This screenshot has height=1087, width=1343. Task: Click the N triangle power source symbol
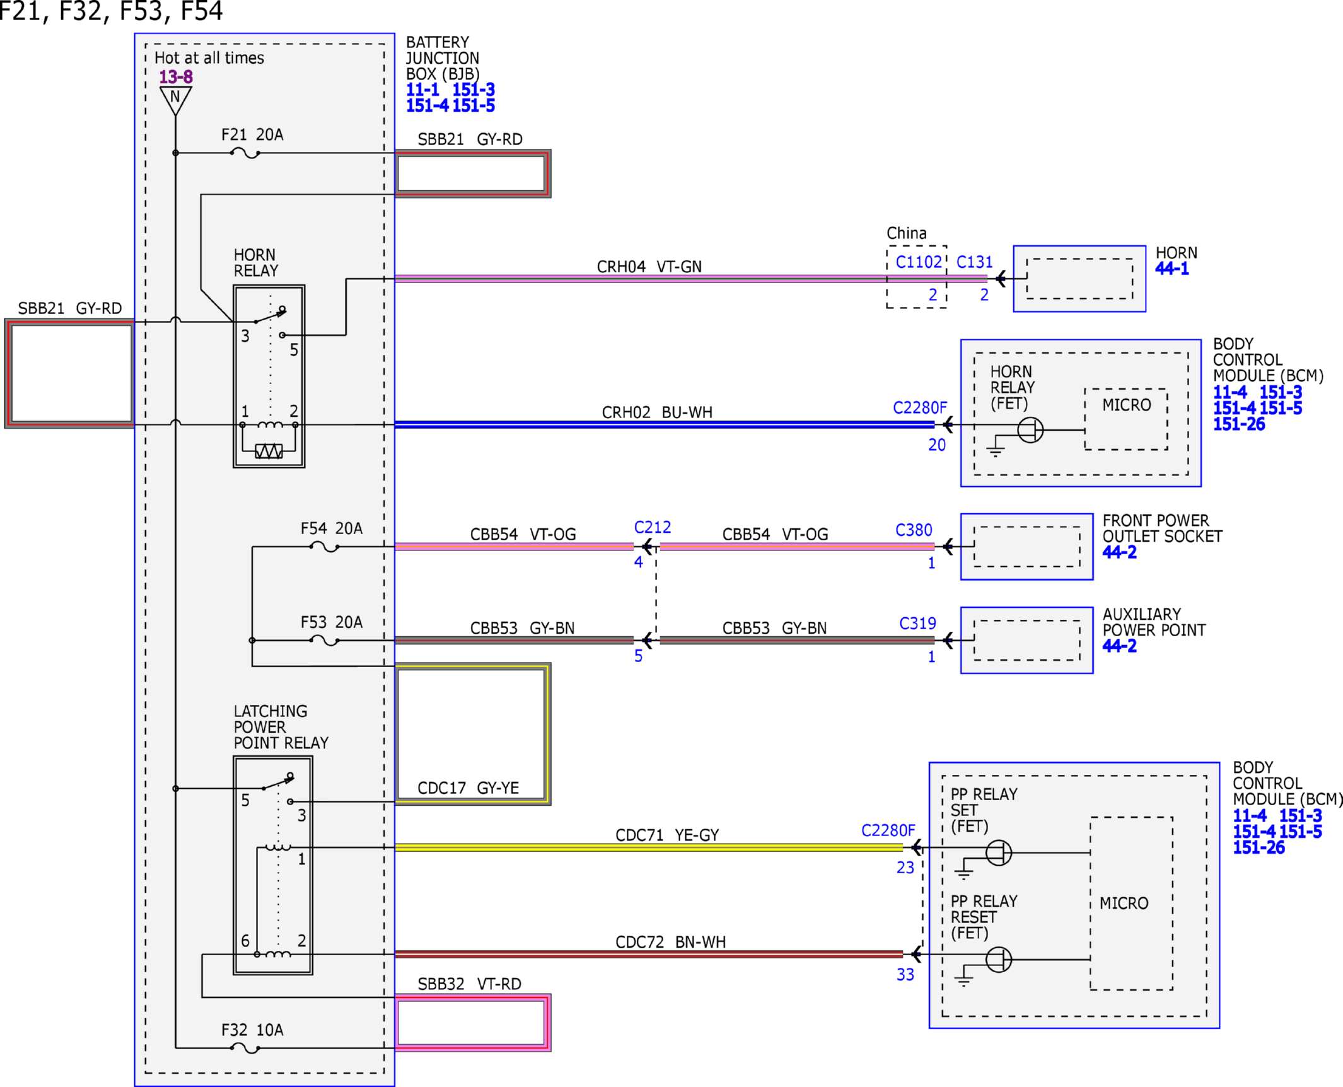175,101
